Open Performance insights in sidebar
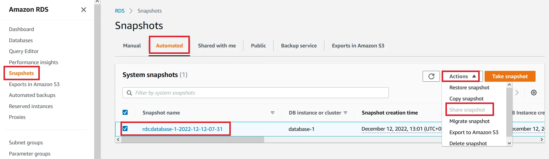This screenshot has width=549, height=159. click(x=33, y=62)
